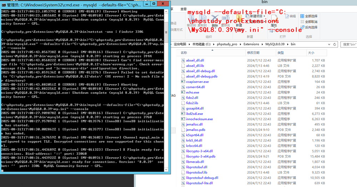Screen dimensions: 357x187
Task: Click the bin segment in the address bar
Action: [293, 44]
